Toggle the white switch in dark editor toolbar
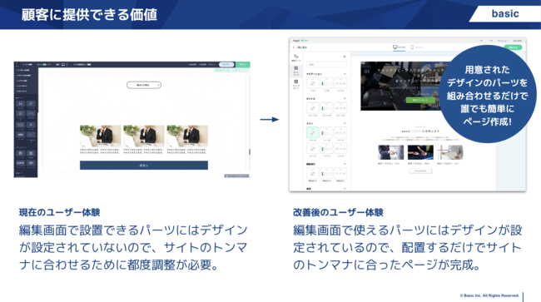The image size is (541, 302). 89,64
